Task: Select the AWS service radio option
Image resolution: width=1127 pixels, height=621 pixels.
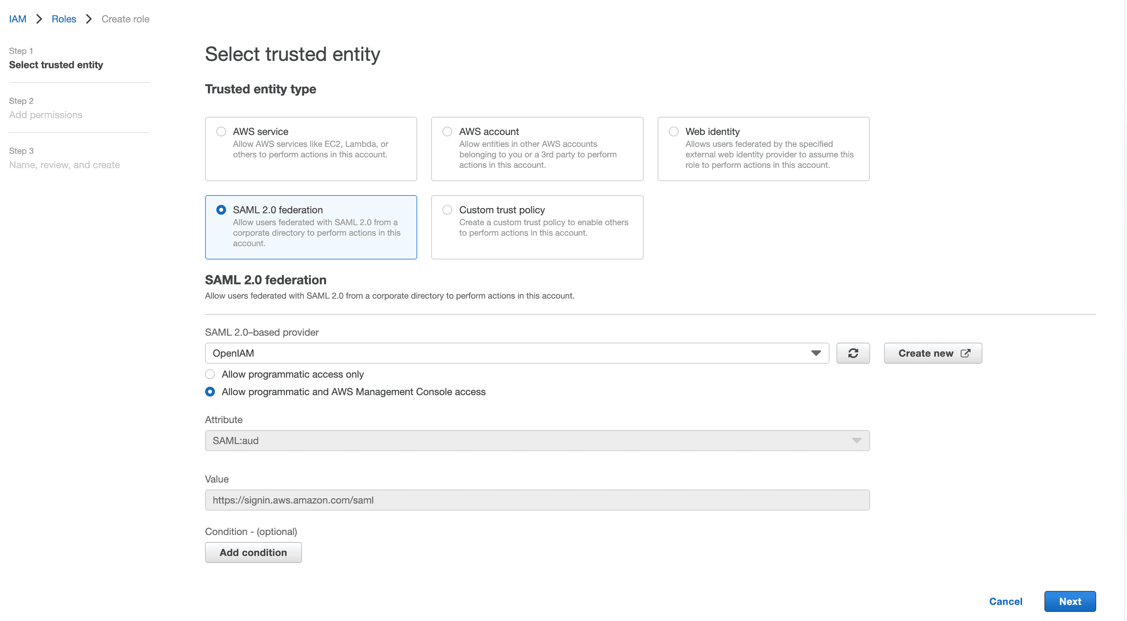Action: tap(221, 131)
